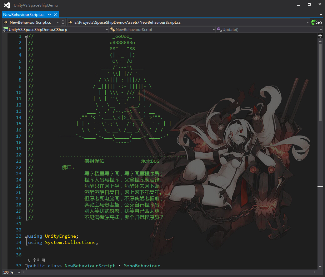Click the Go button
Screen dimensions: 325x277
click(x=317, y=22)
